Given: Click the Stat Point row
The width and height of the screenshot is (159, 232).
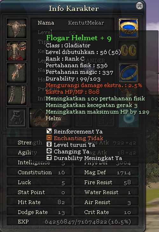Looking at the screenshot, I should pyautogui.click(x=39, y=192).
